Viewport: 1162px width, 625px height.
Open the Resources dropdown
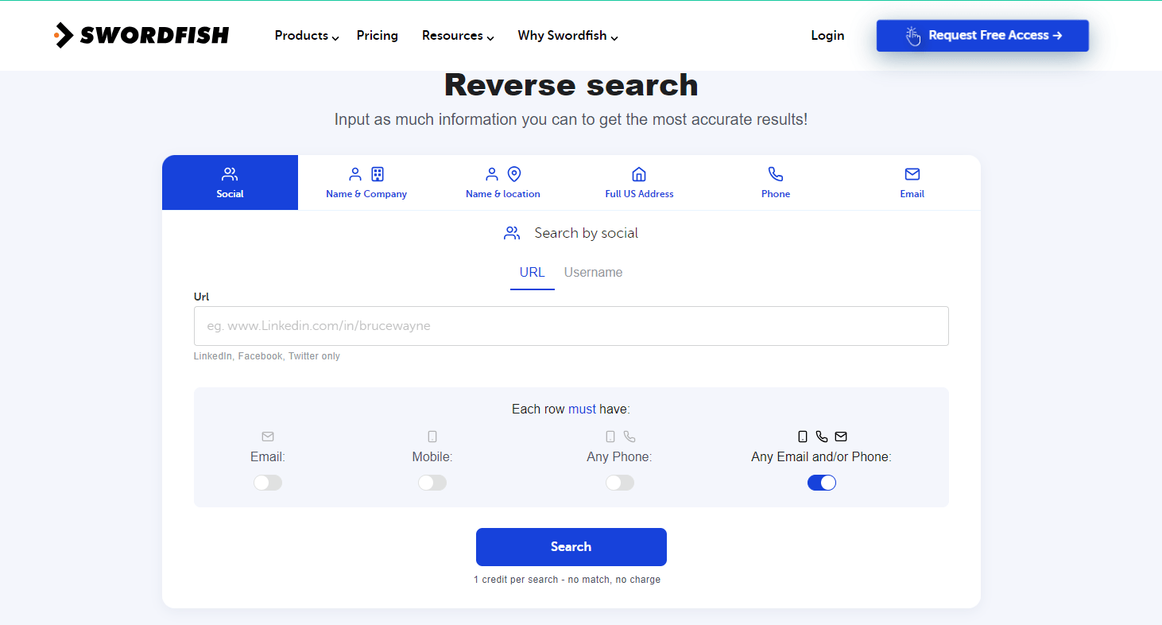(458, 36)
